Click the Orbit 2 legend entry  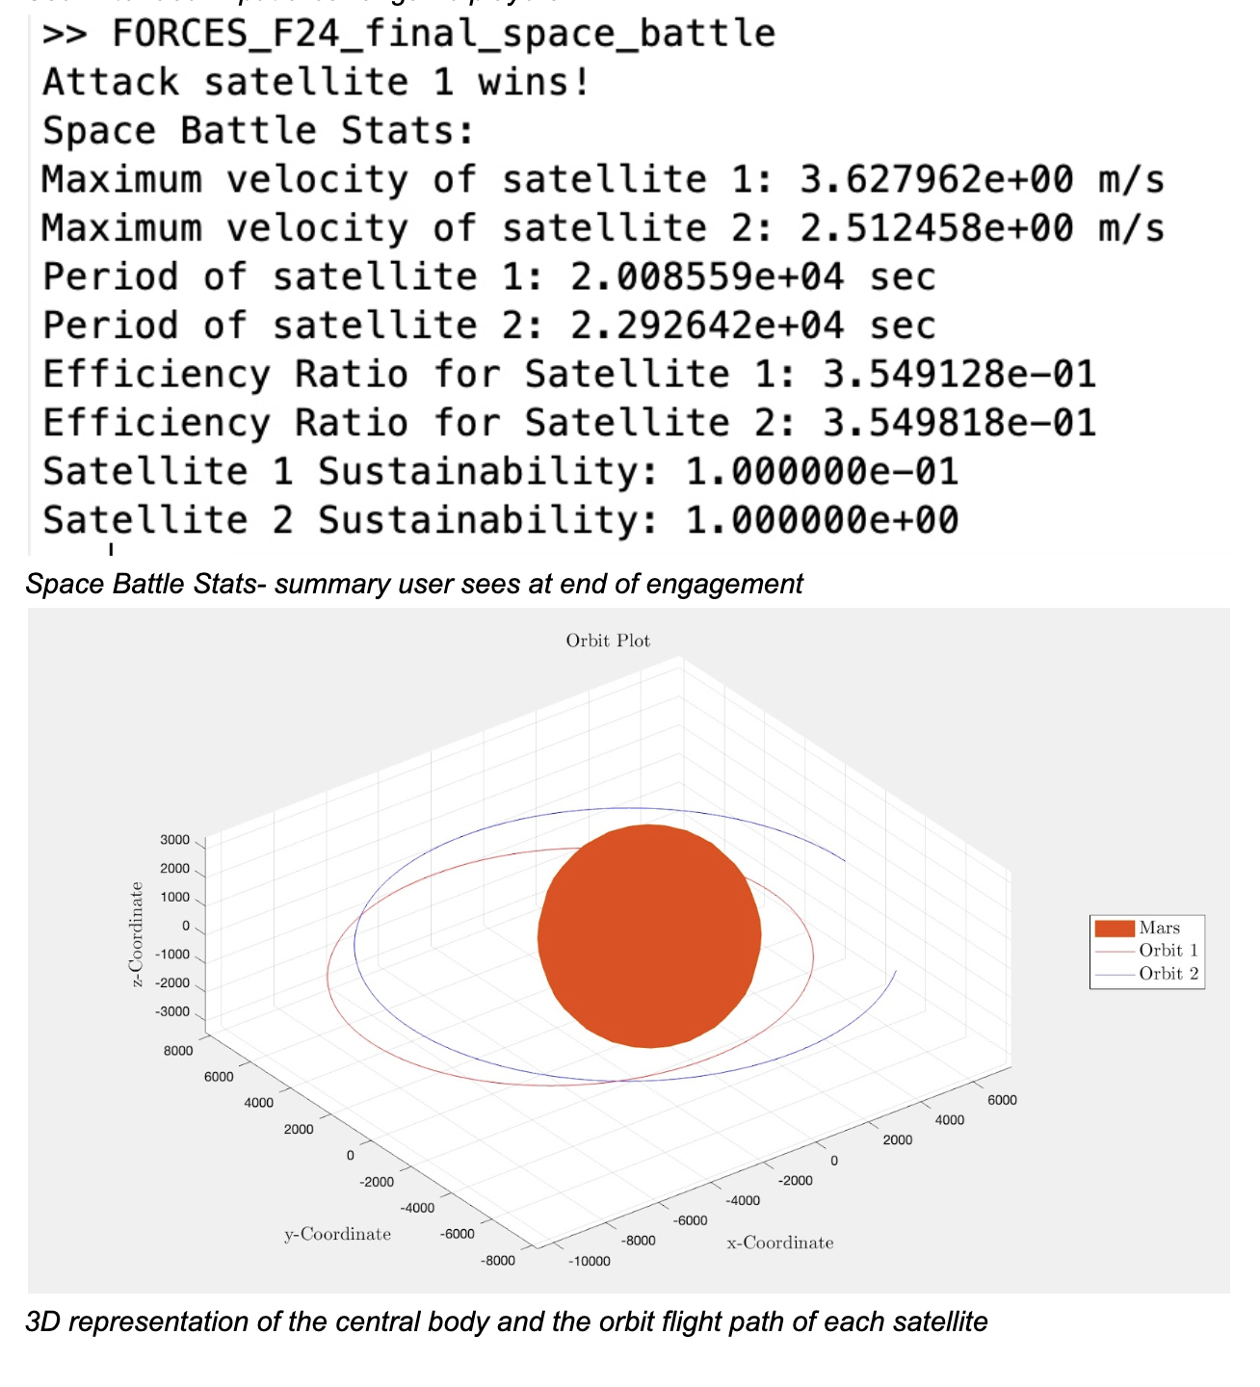pyautogui.click(x=1168, y=974)
